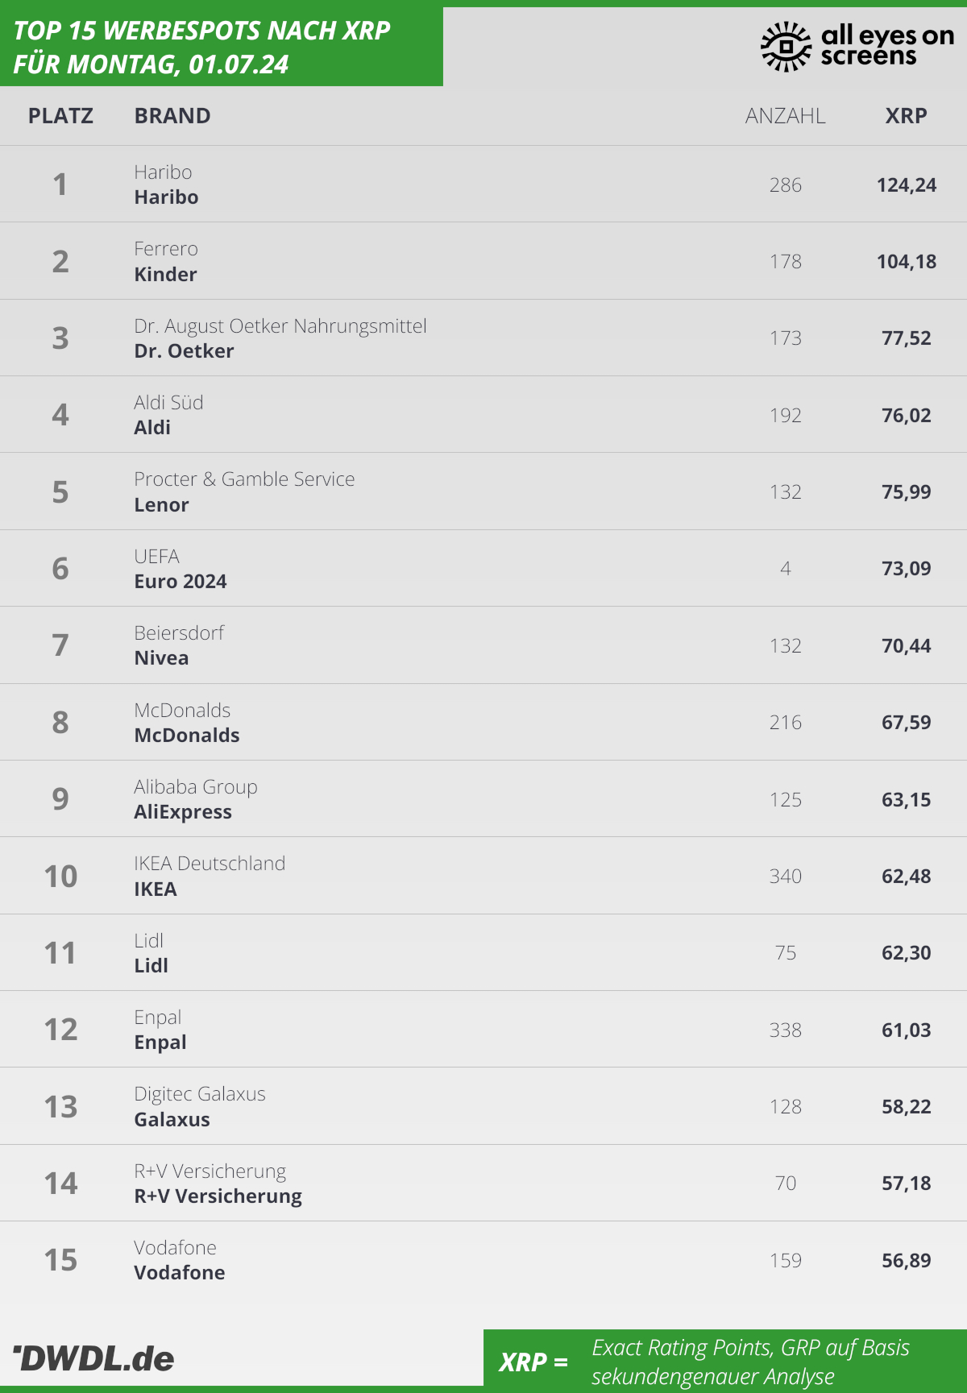Select Vodafone XRP value 56,89
The height and width of the screenshot is (1393, 967).
906,1260
